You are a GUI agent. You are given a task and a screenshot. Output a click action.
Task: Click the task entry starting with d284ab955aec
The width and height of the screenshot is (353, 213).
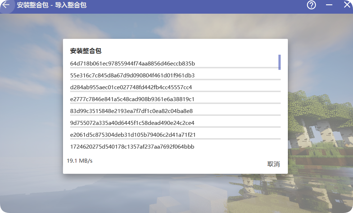tap(131, 87)
